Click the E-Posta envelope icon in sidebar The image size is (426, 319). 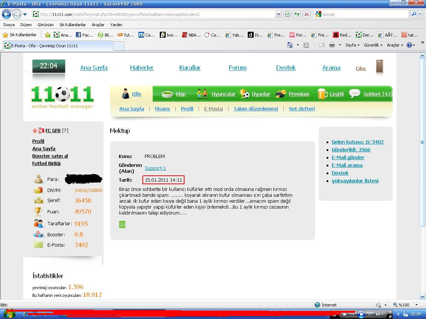point(38,244)
